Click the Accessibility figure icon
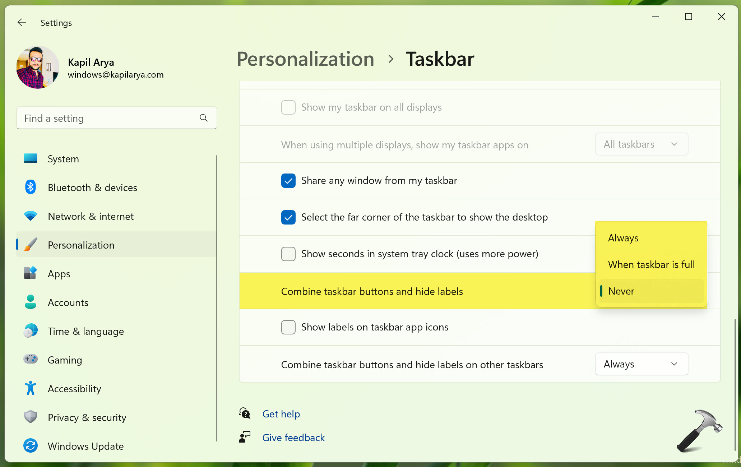 (x=31, y=388)
